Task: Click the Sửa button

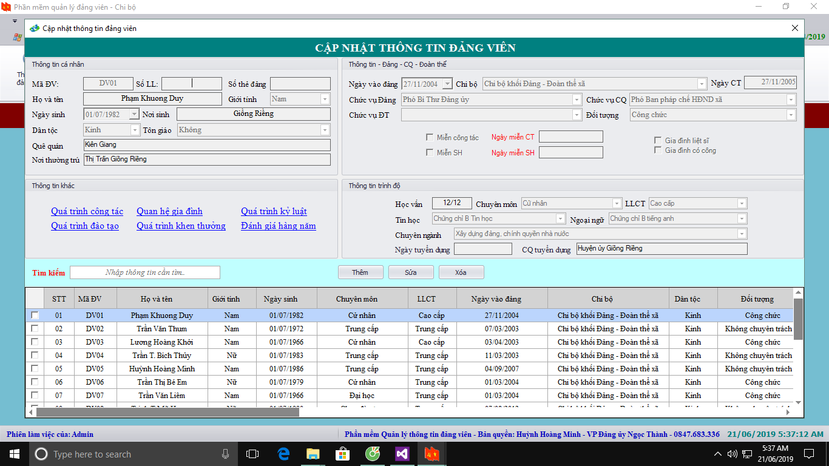Action: click(411, 272)
